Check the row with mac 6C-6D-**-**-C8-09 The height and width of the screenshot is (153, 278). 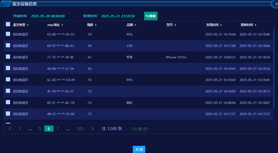pyautogui.click(x=8, y=79)
